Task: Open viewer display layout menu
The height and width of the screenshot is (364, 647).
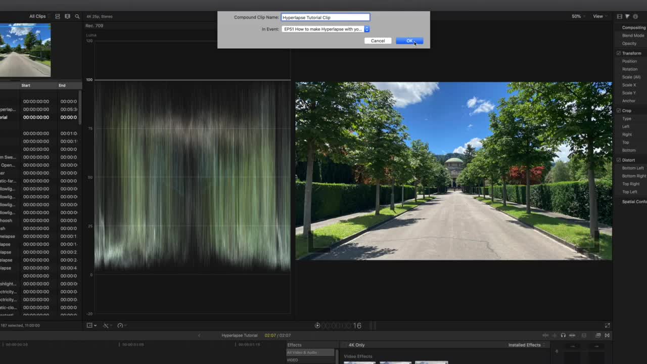Action: click(x=91, y=325)
